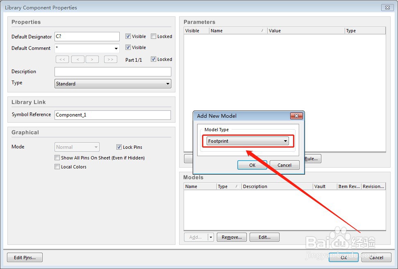
Task: Open the Type Standard dropdown
Action: 113,84
